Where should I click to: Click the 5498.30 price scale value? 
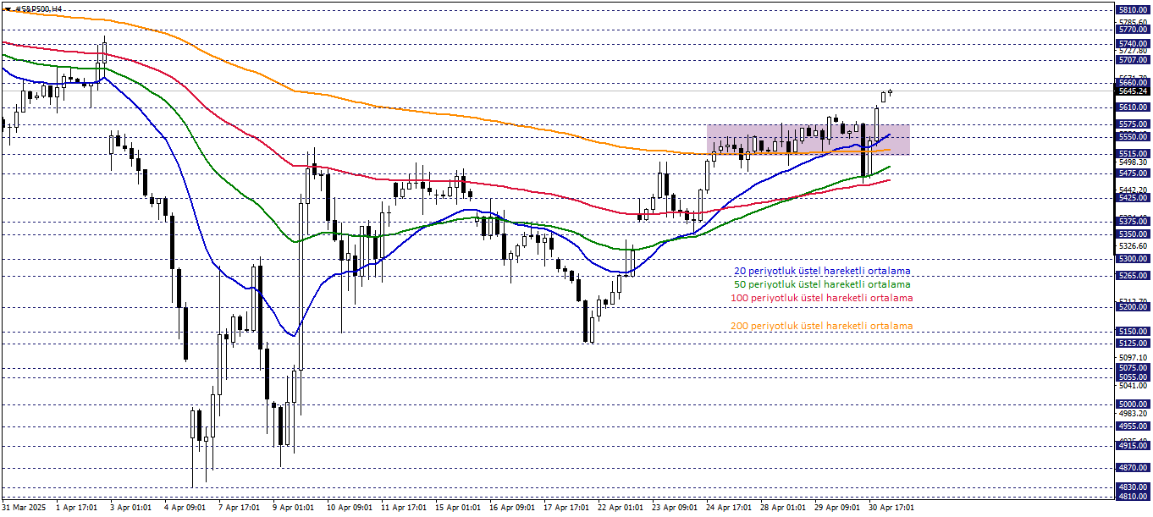coord(1133,162)
